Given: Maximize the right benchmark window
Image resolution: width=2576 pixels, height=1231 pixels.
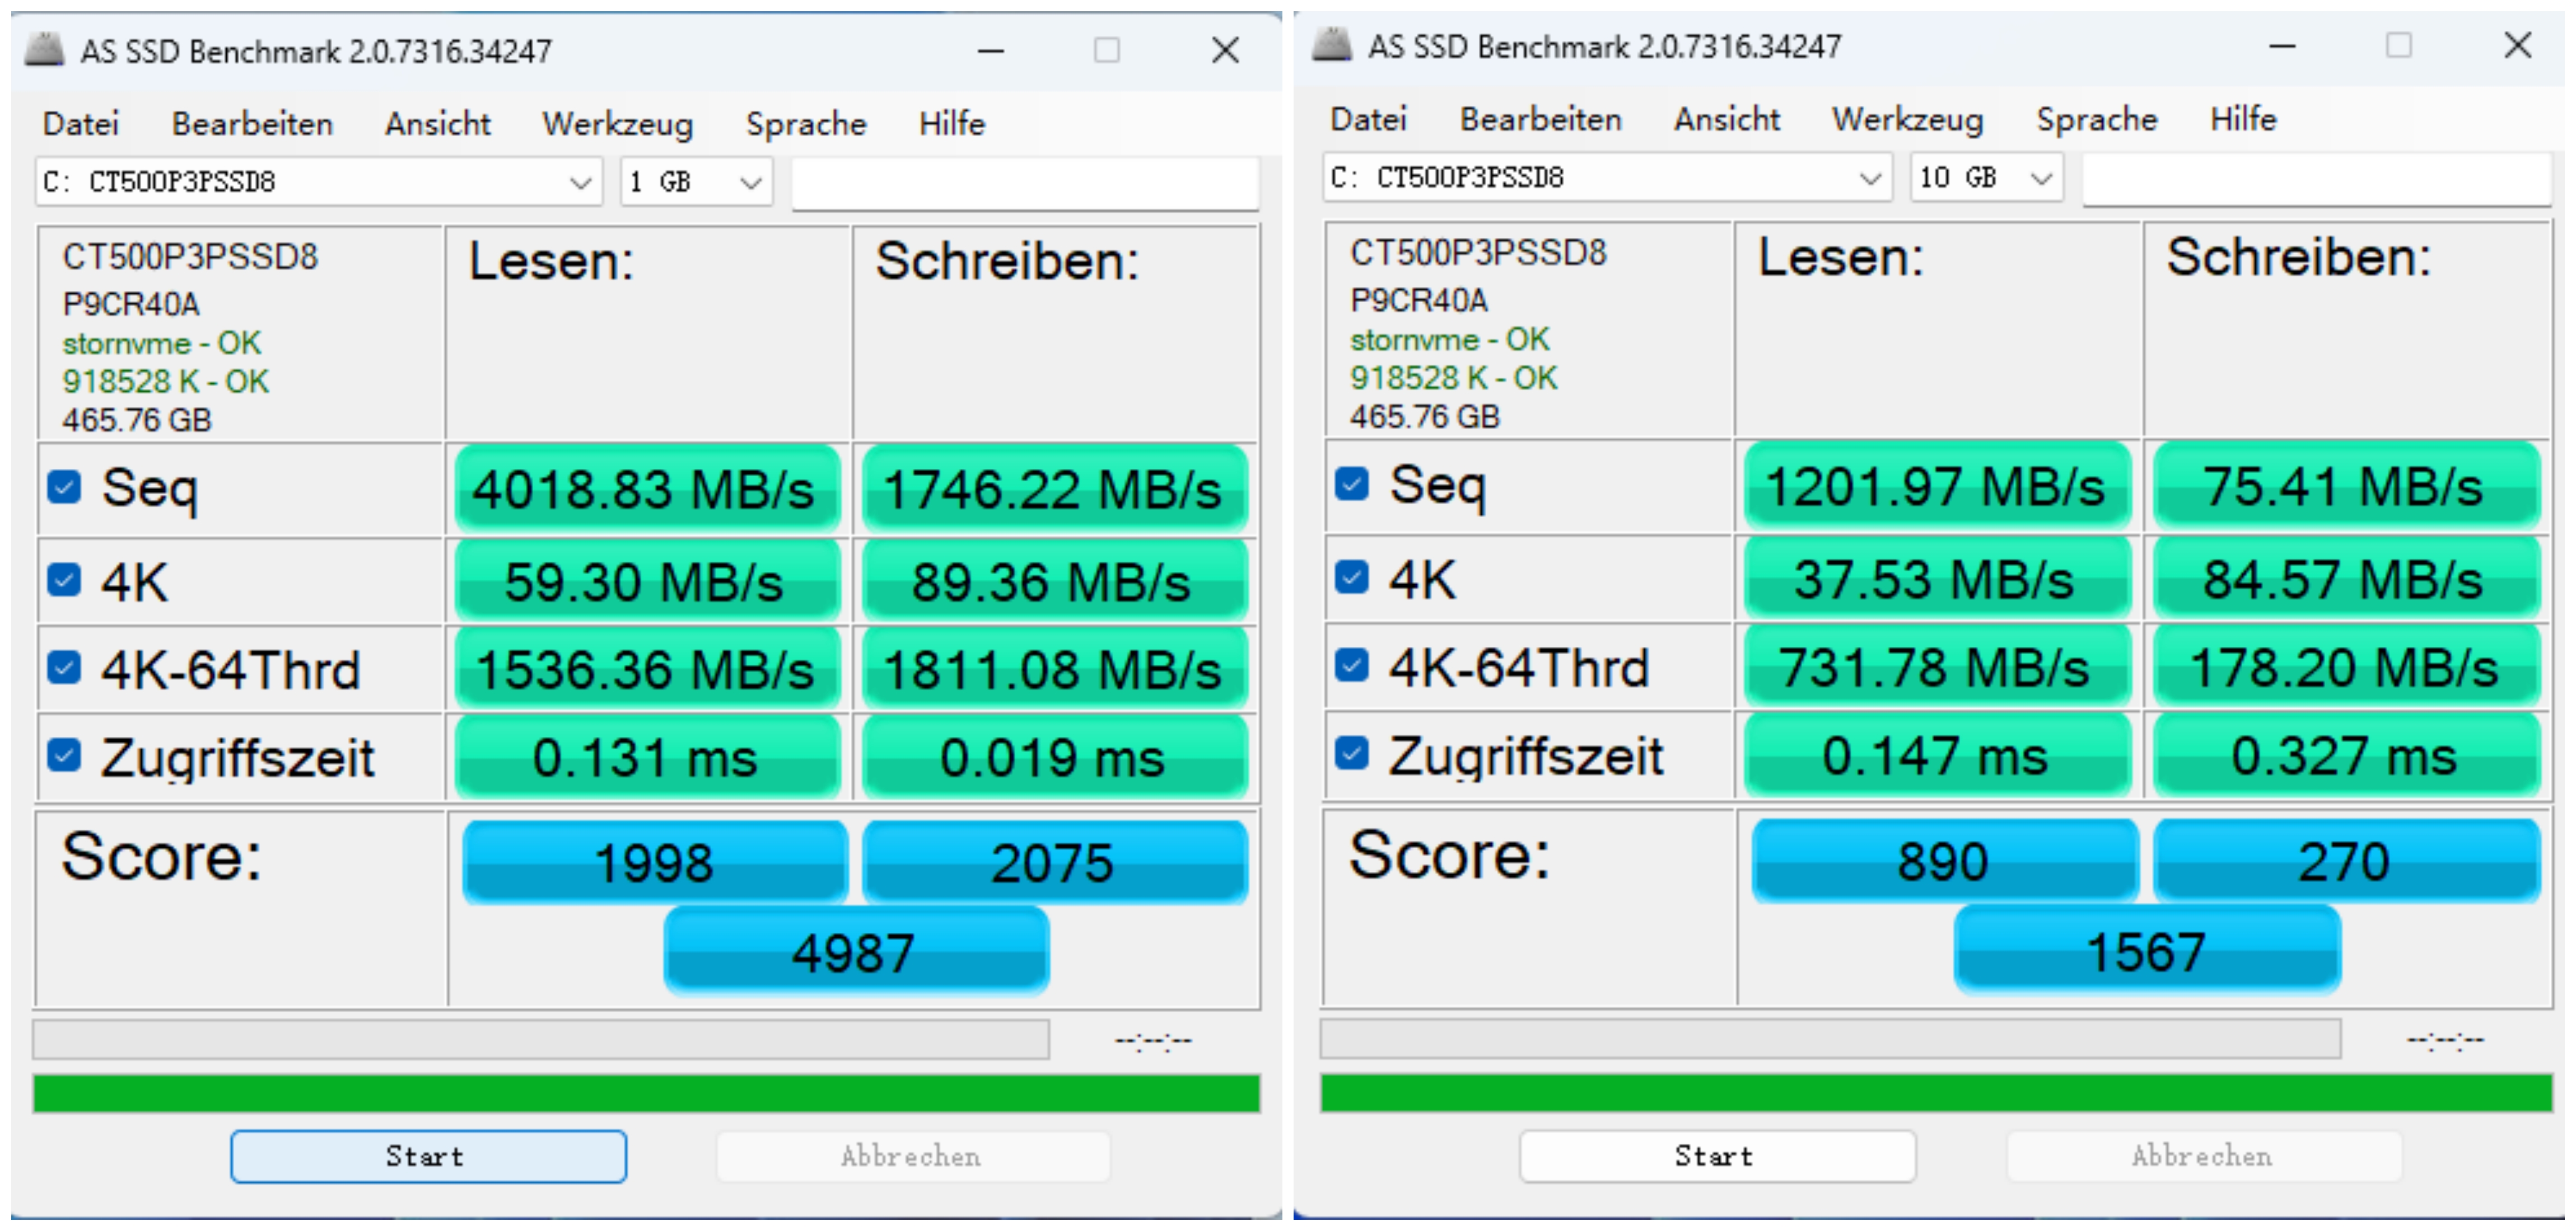Looking at the screenshot, I should pyautogui.click(x=2398, y=45).
